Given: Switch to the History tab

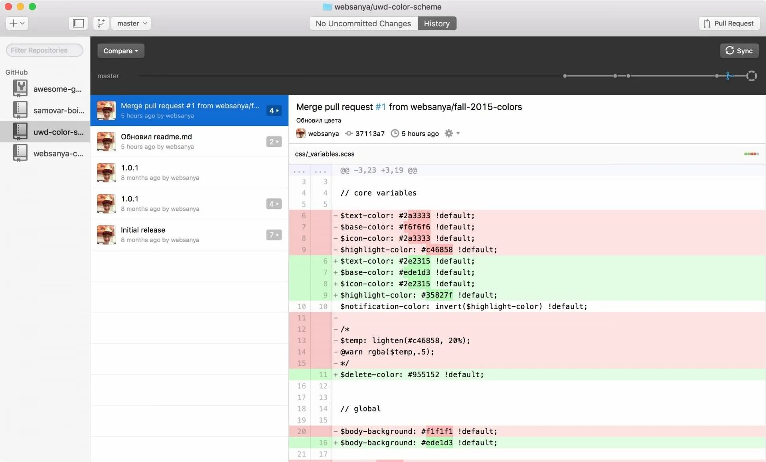Looking at the screenshot, I should click(436, 23).
